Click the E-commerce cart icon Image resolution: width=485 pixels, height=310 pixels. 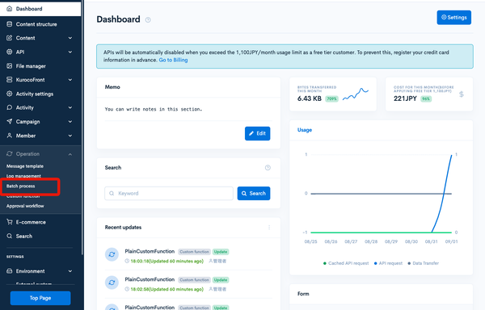click(x=10, y=222)
